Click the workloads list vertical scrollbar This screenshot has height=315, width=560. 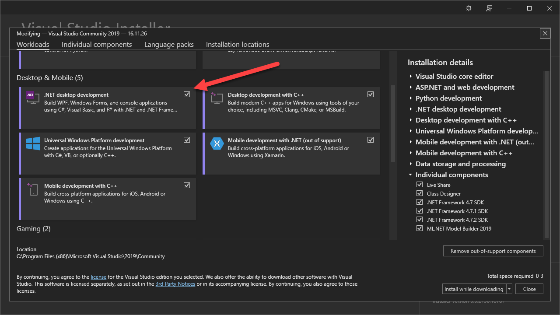click(392, 123)
